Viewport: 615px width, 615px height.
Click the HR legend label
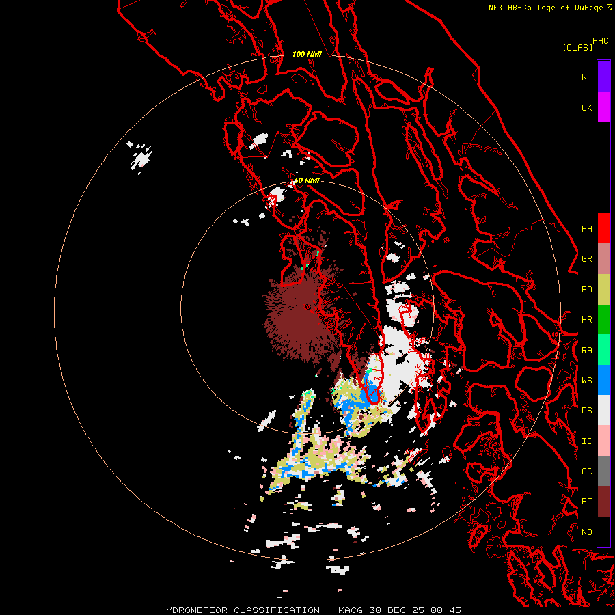[586, 320]
